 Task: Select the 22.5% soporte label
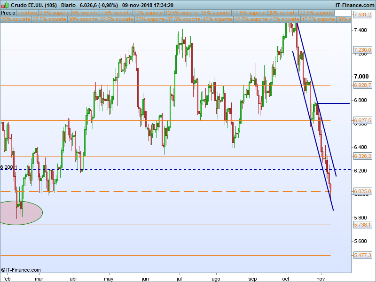point(316,13)
